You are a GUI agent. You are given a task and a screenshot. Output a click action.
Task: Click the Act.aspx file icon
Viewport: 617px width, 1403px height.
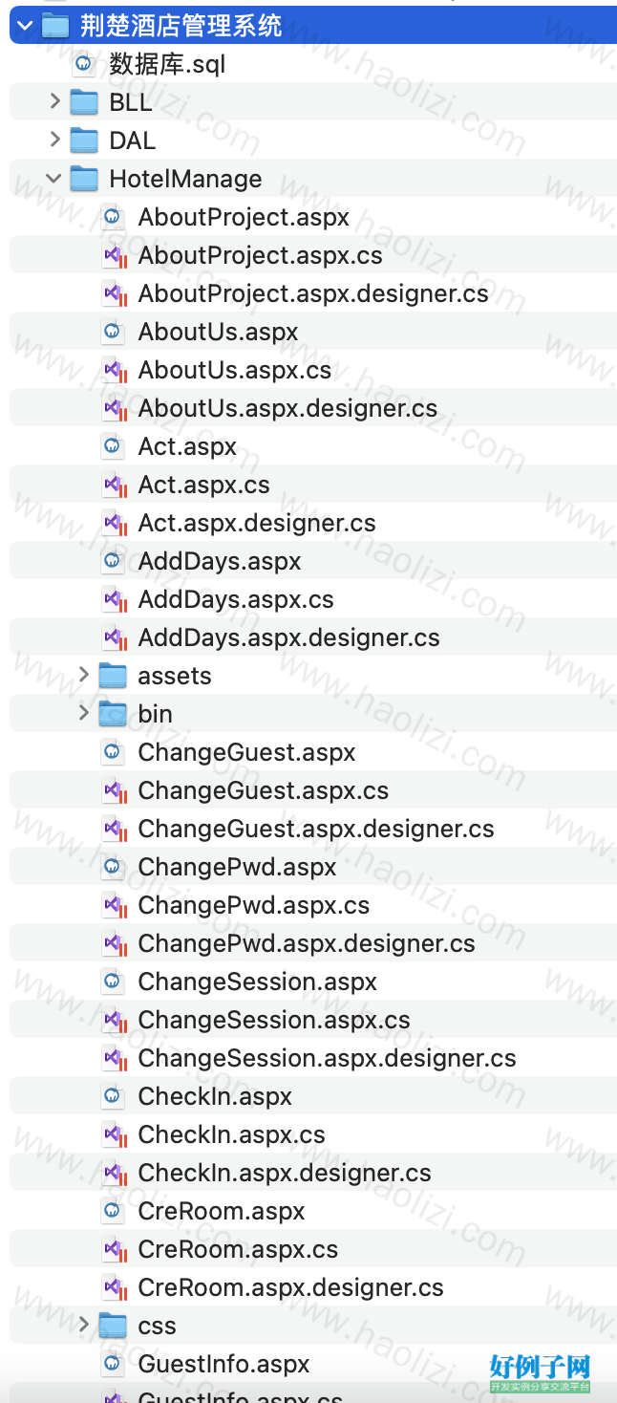pos(113,446)
